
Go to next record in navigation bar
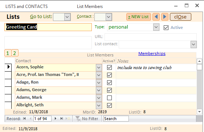pyautogui.click(x=56, y=119)
